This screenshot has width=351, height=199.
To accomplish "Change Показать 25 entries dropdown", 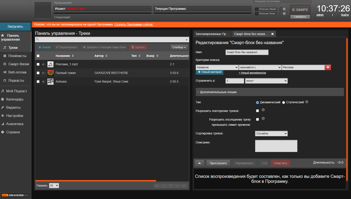I will click(54, 186).
